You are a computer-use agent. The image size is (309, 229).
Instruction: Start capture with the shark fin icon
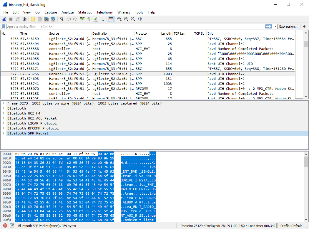[x=4, y=19]
